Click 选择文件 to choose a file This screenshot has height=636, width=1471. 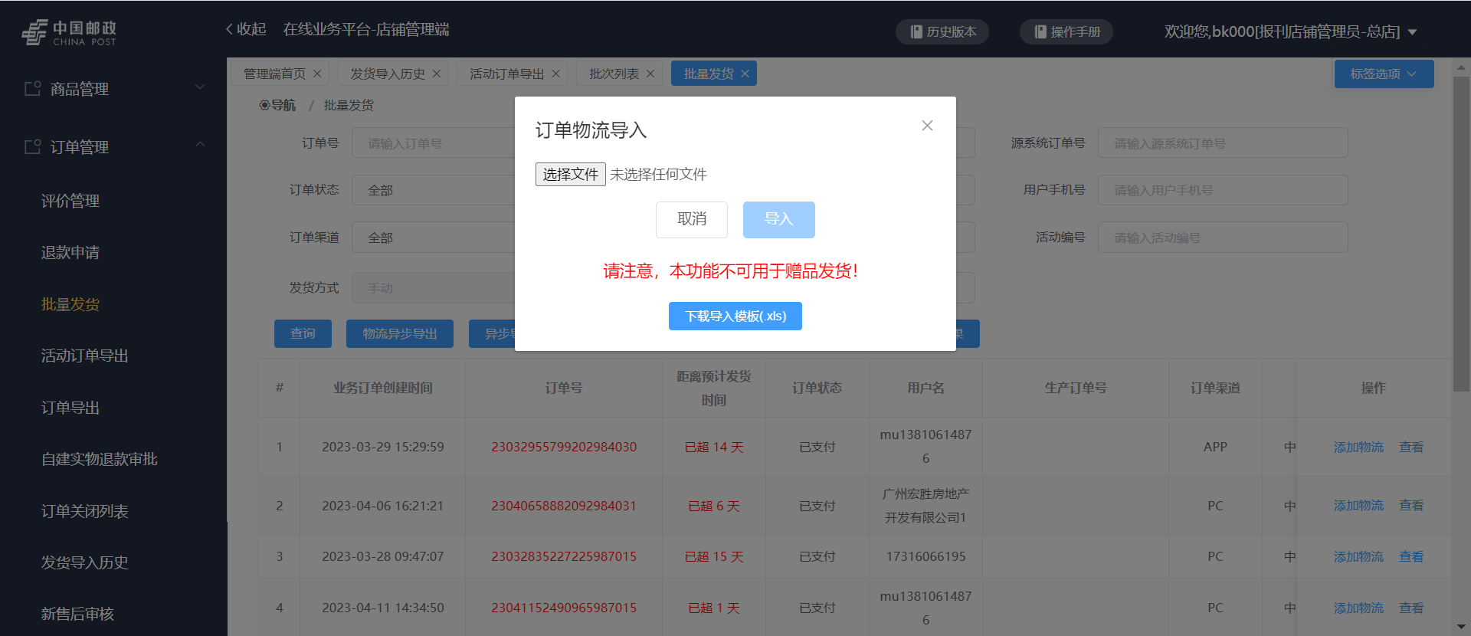coord(571,174)
